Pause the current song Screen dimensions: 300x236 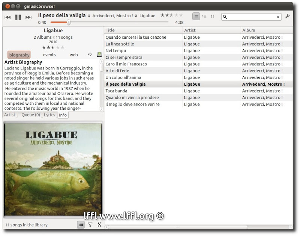(18, 17)
